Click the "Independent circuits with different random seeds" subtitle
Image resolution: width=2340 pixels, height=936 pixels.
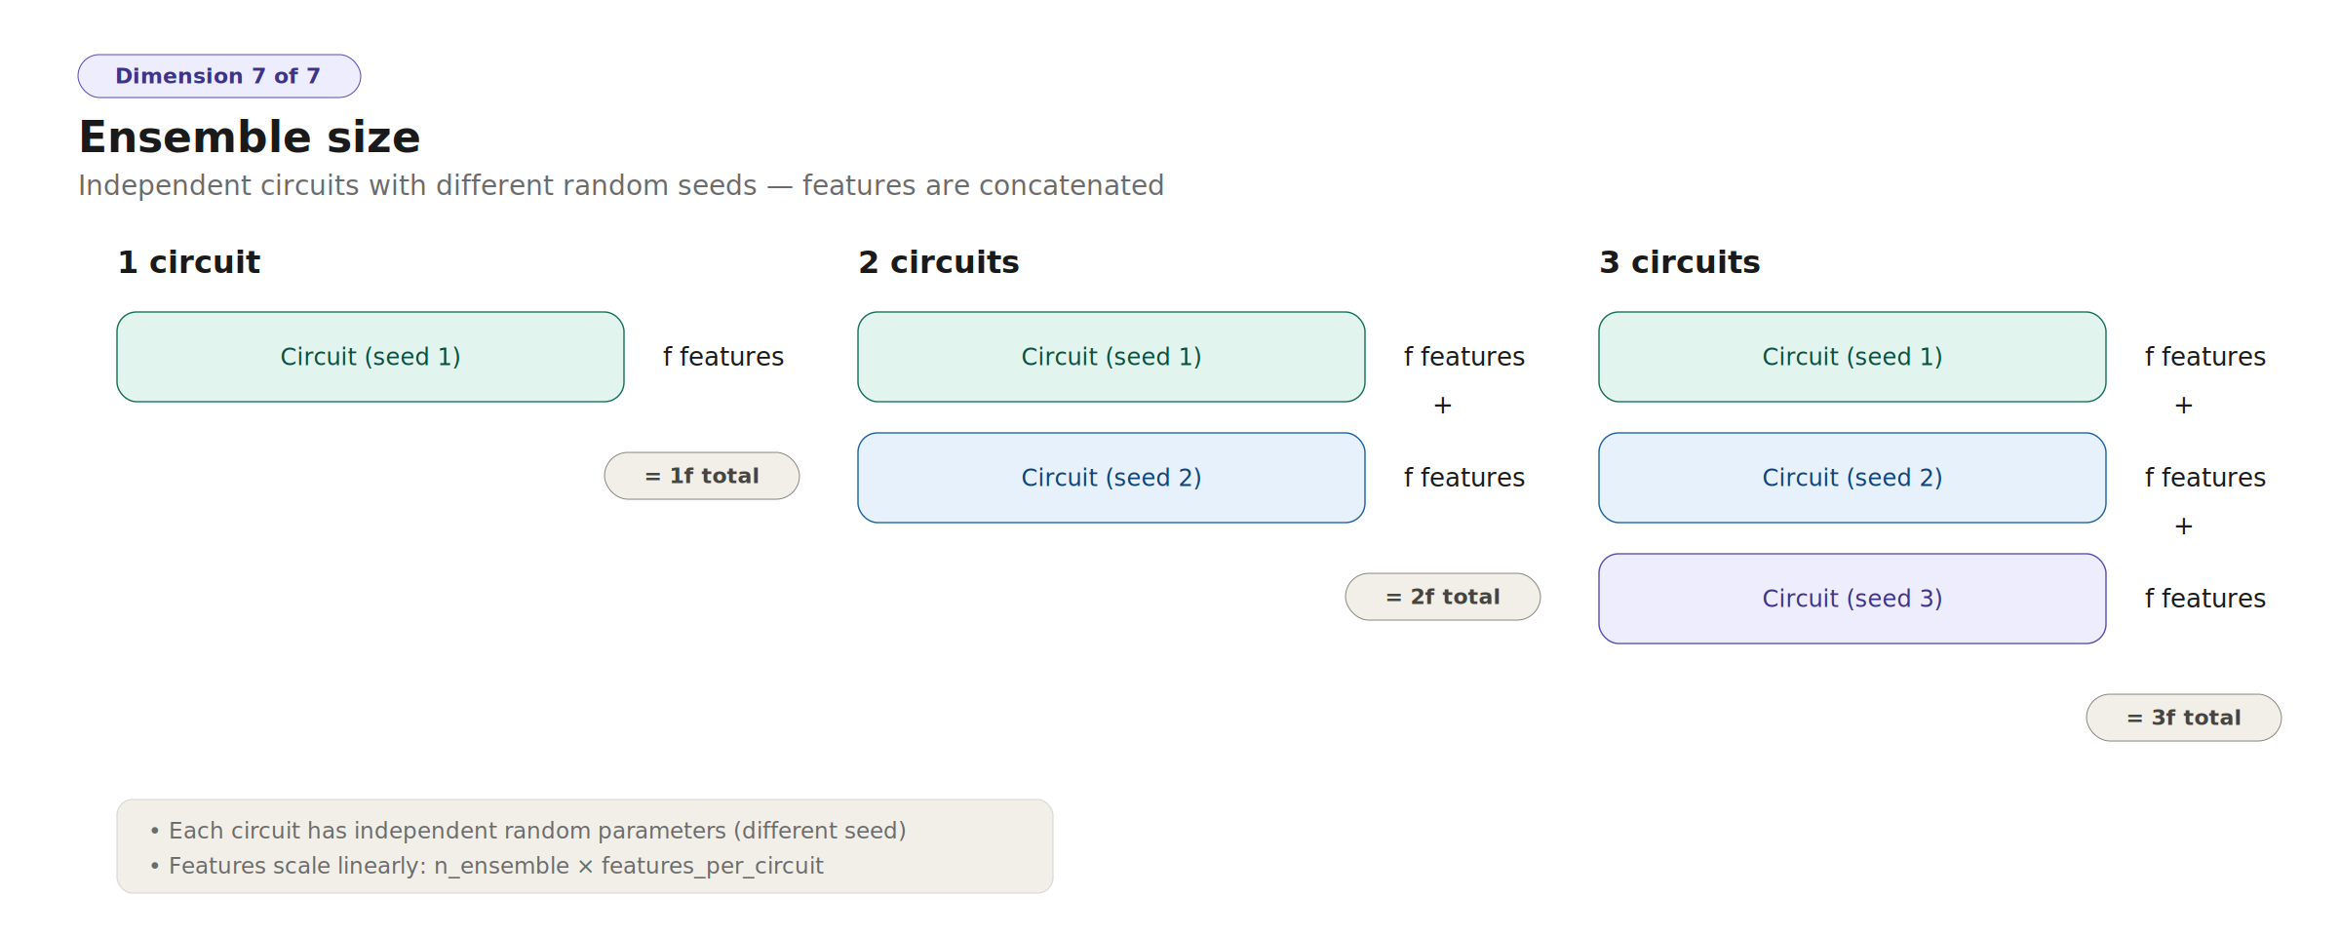coord(621,185)
